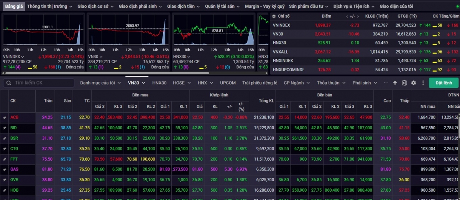Select HNXINDEX row in index table
This screenshot has height=200, width=460.
coord(365,60)
